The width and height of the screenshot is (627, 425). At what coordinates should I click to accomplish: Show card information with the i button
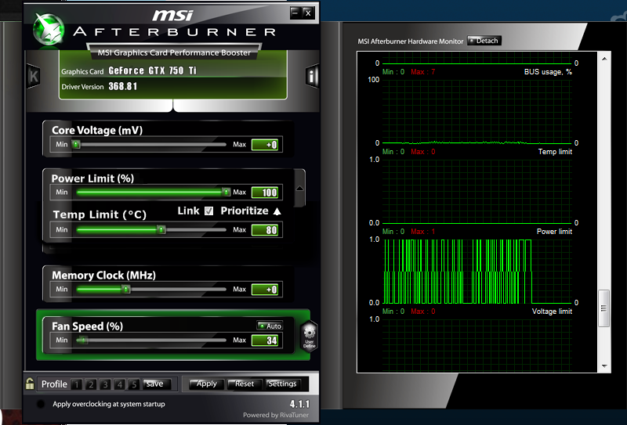click(312, 75)
